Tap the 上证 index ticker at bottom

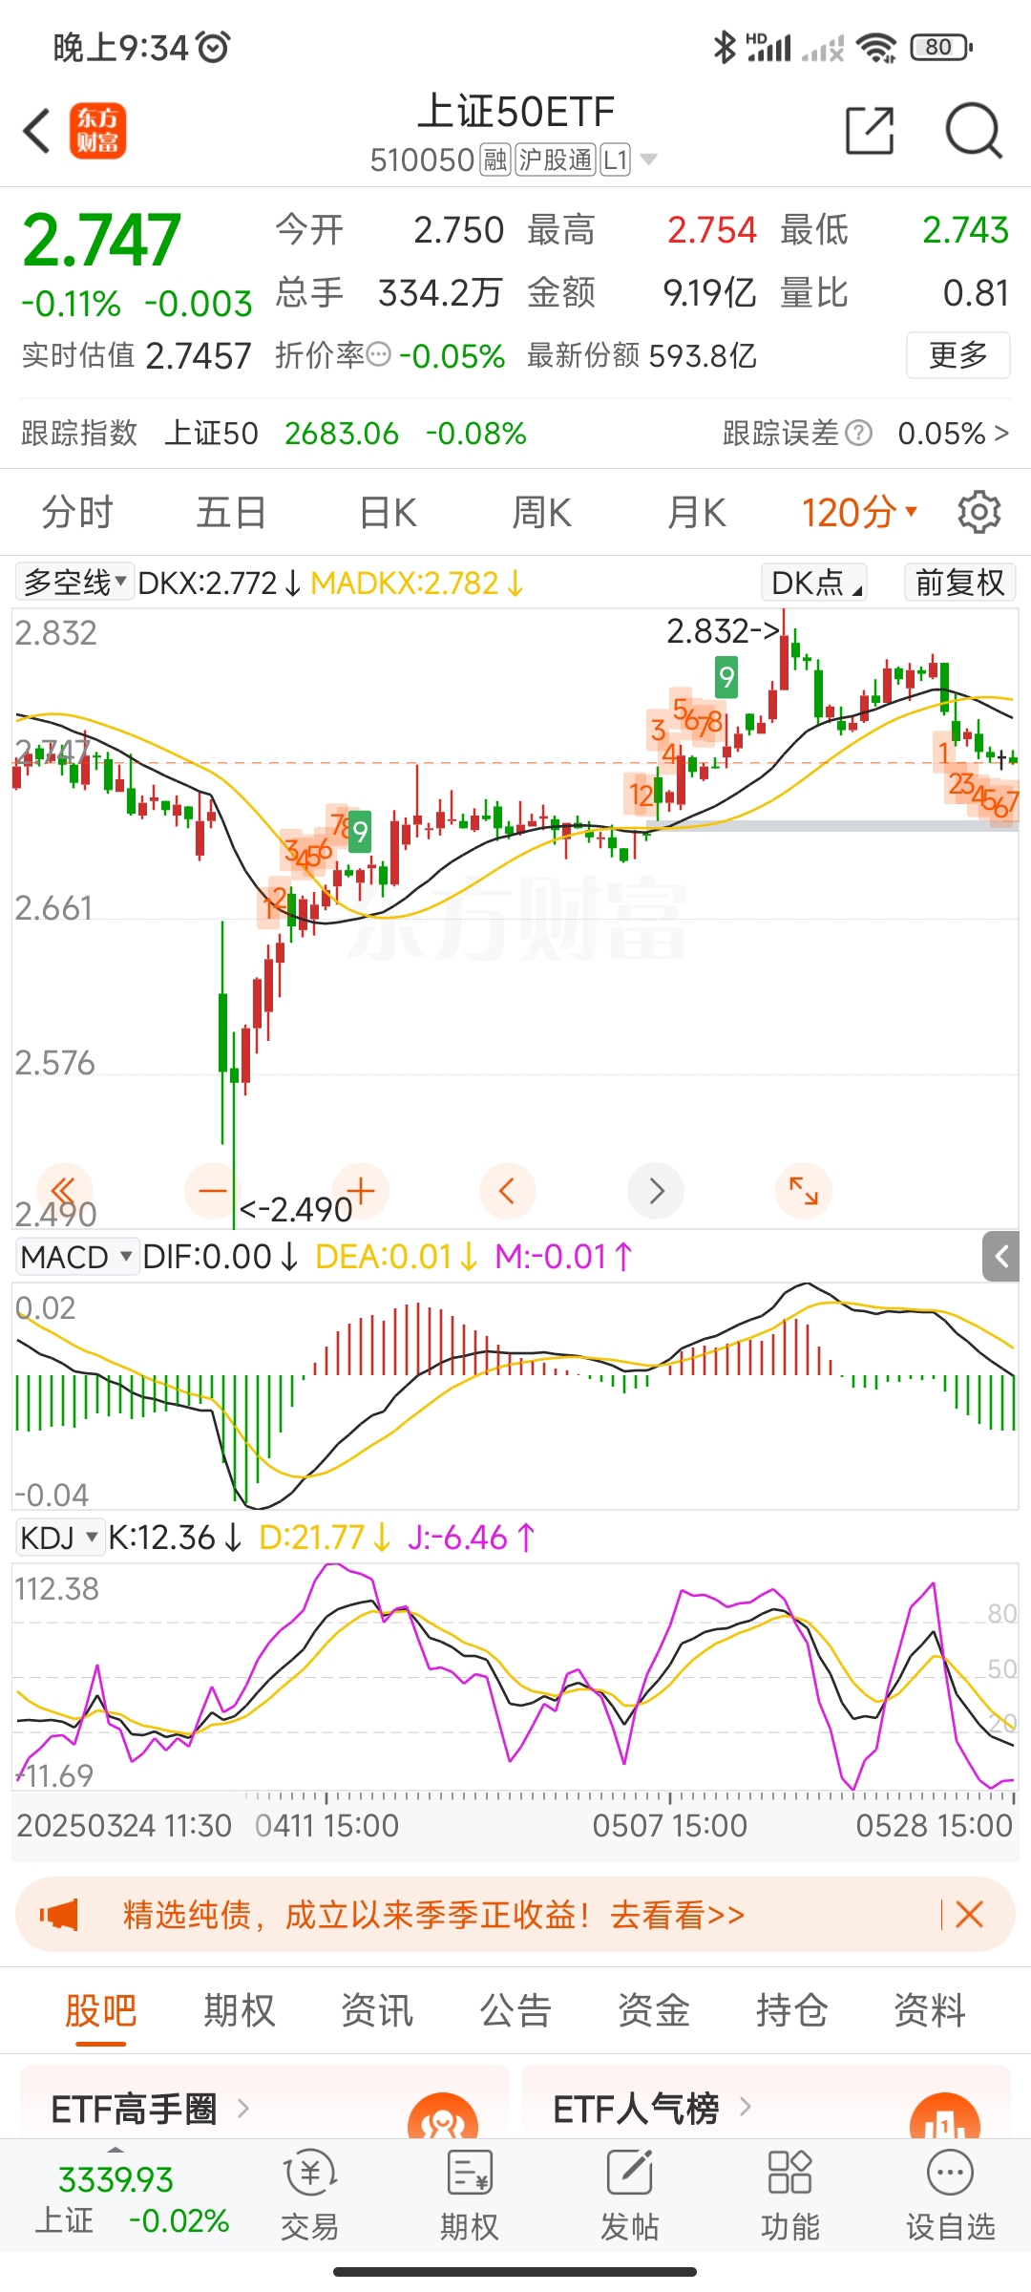pyautogui.click(x=132, y=2200)
